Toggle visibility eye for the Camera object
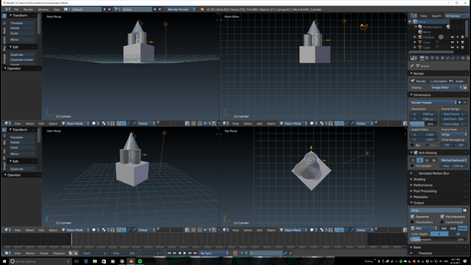Image resolution: width=471 pixels, height=265 pixels. pyautogui.click(x=452, y=37)
